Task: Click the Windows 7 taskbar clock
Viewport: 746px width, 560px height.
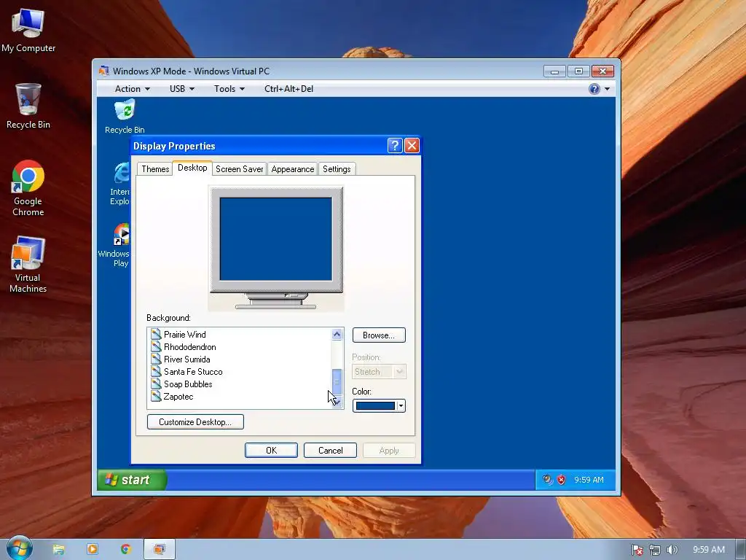Action: 708,550
